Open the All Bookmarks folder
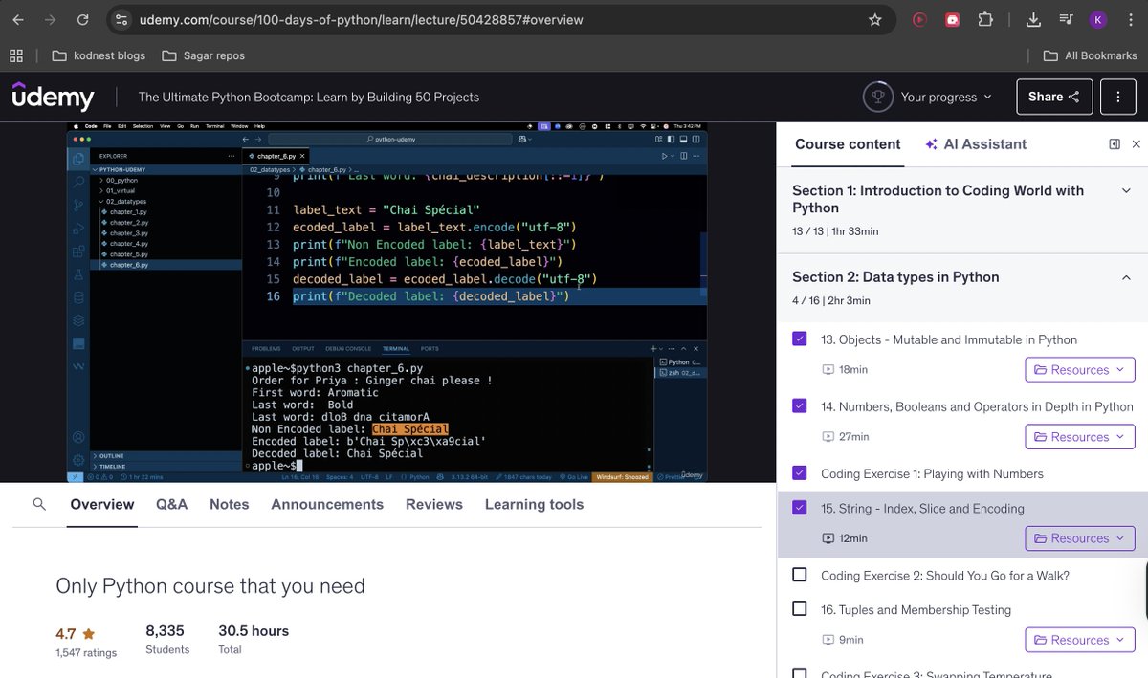1148x678 pixels. (1090, 55)
